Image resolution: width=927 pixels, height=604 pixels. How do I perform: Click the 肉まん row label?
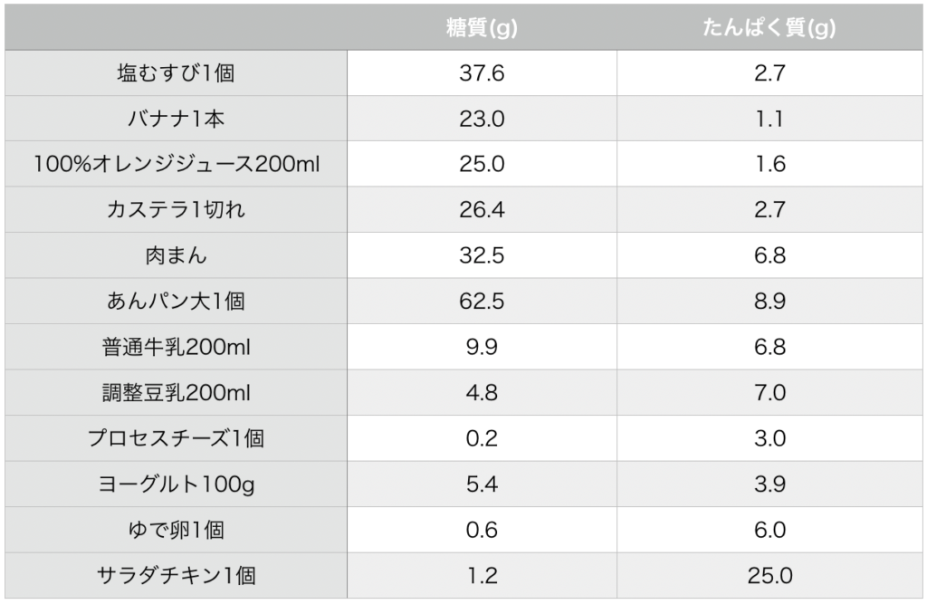click(177, 255)
